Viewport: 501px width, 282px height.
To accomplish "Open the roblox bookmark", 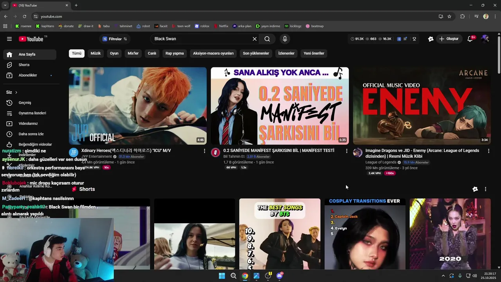I will (x=202, y=26).
